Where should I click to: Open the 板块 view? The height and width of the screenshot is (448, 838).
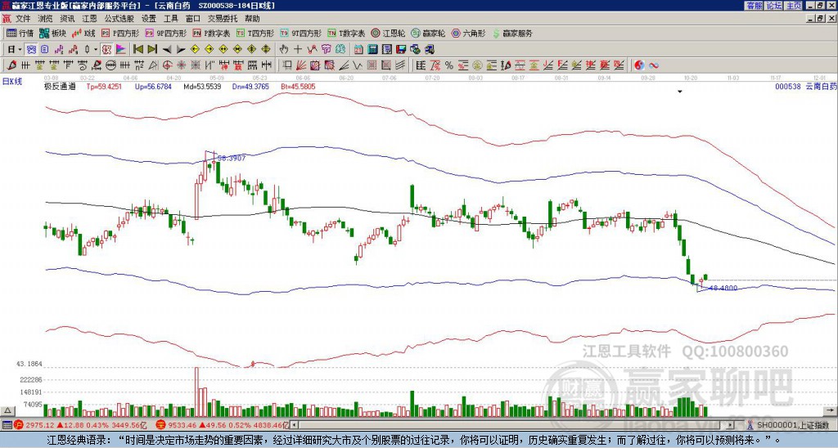tap(53, 33)
